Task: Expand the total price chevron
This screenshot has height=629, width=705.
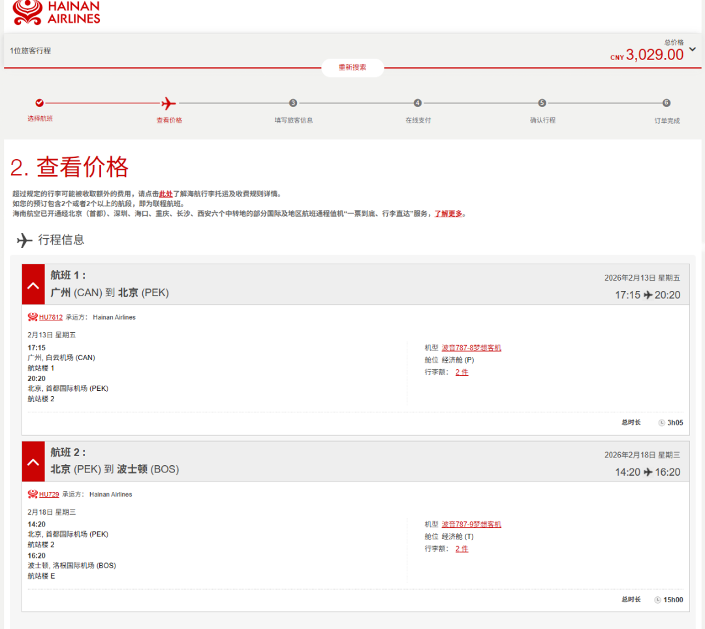Action: pyautogui.click(x=693, y=49)
